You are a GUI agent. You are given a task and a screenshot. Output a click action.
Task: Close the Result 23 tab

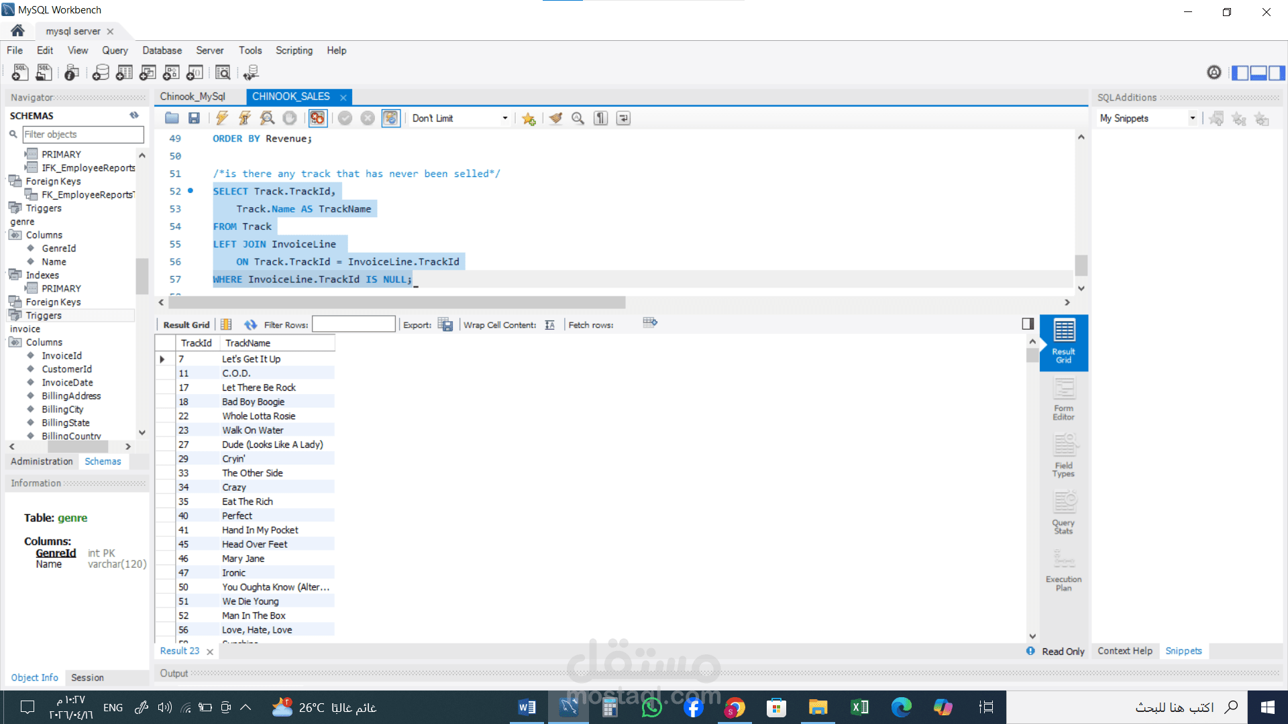point(210,652)
